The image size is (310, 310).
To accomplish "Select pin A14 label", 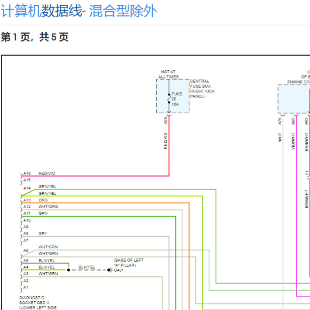I will (x=27, y=188).
